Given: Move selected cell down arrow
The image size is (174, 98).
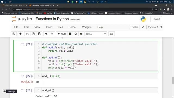Looking at the screenshot, I should click(52, 34).
